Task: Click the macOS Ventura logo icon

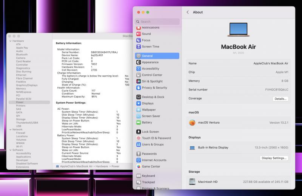Action: (x=192, y=122)
